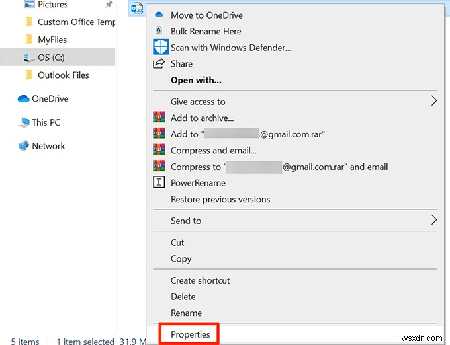The image size is (450, 345).
Task: Select Add to gmail.com.rar entry
Action: (x=247, y=134)
